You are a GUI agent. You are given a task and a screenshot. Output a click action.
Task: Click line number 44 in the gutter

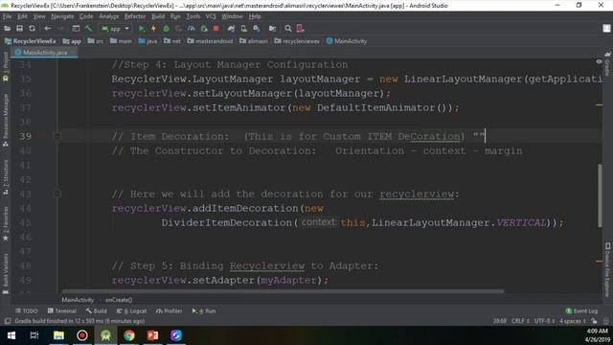tap(25, 208)
